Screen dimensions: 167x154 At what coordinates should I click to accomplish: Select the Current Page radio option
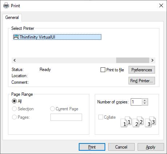tap(52, 109)
